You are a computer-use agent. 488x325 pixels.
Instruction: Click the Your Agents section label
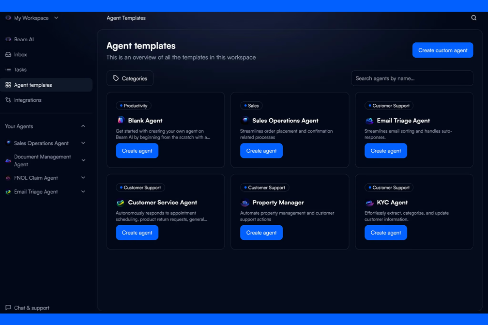[19, 126]
